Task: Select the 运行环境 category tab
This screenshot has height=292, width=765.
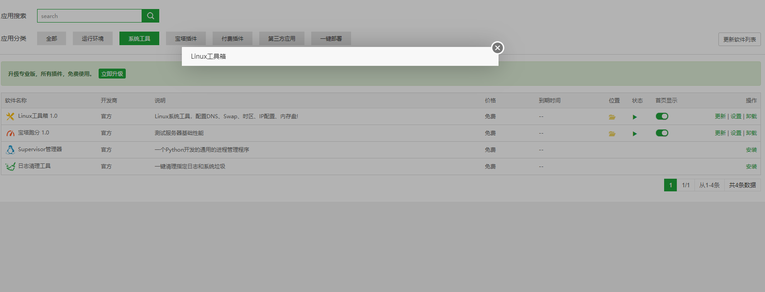Action: [x=93, y=38]
